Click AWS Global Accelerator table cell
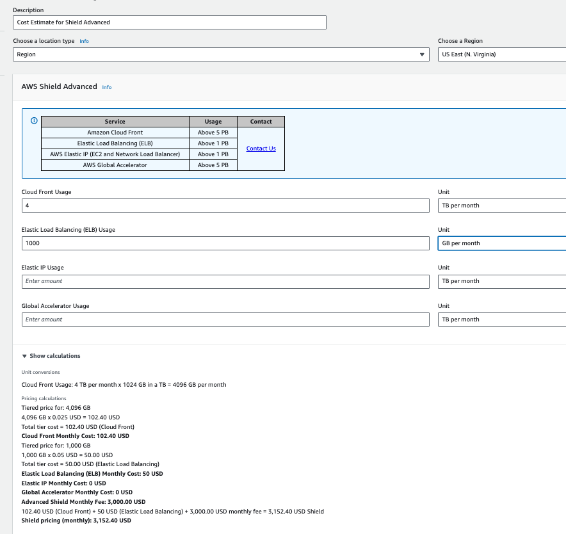 click(115, 165)
